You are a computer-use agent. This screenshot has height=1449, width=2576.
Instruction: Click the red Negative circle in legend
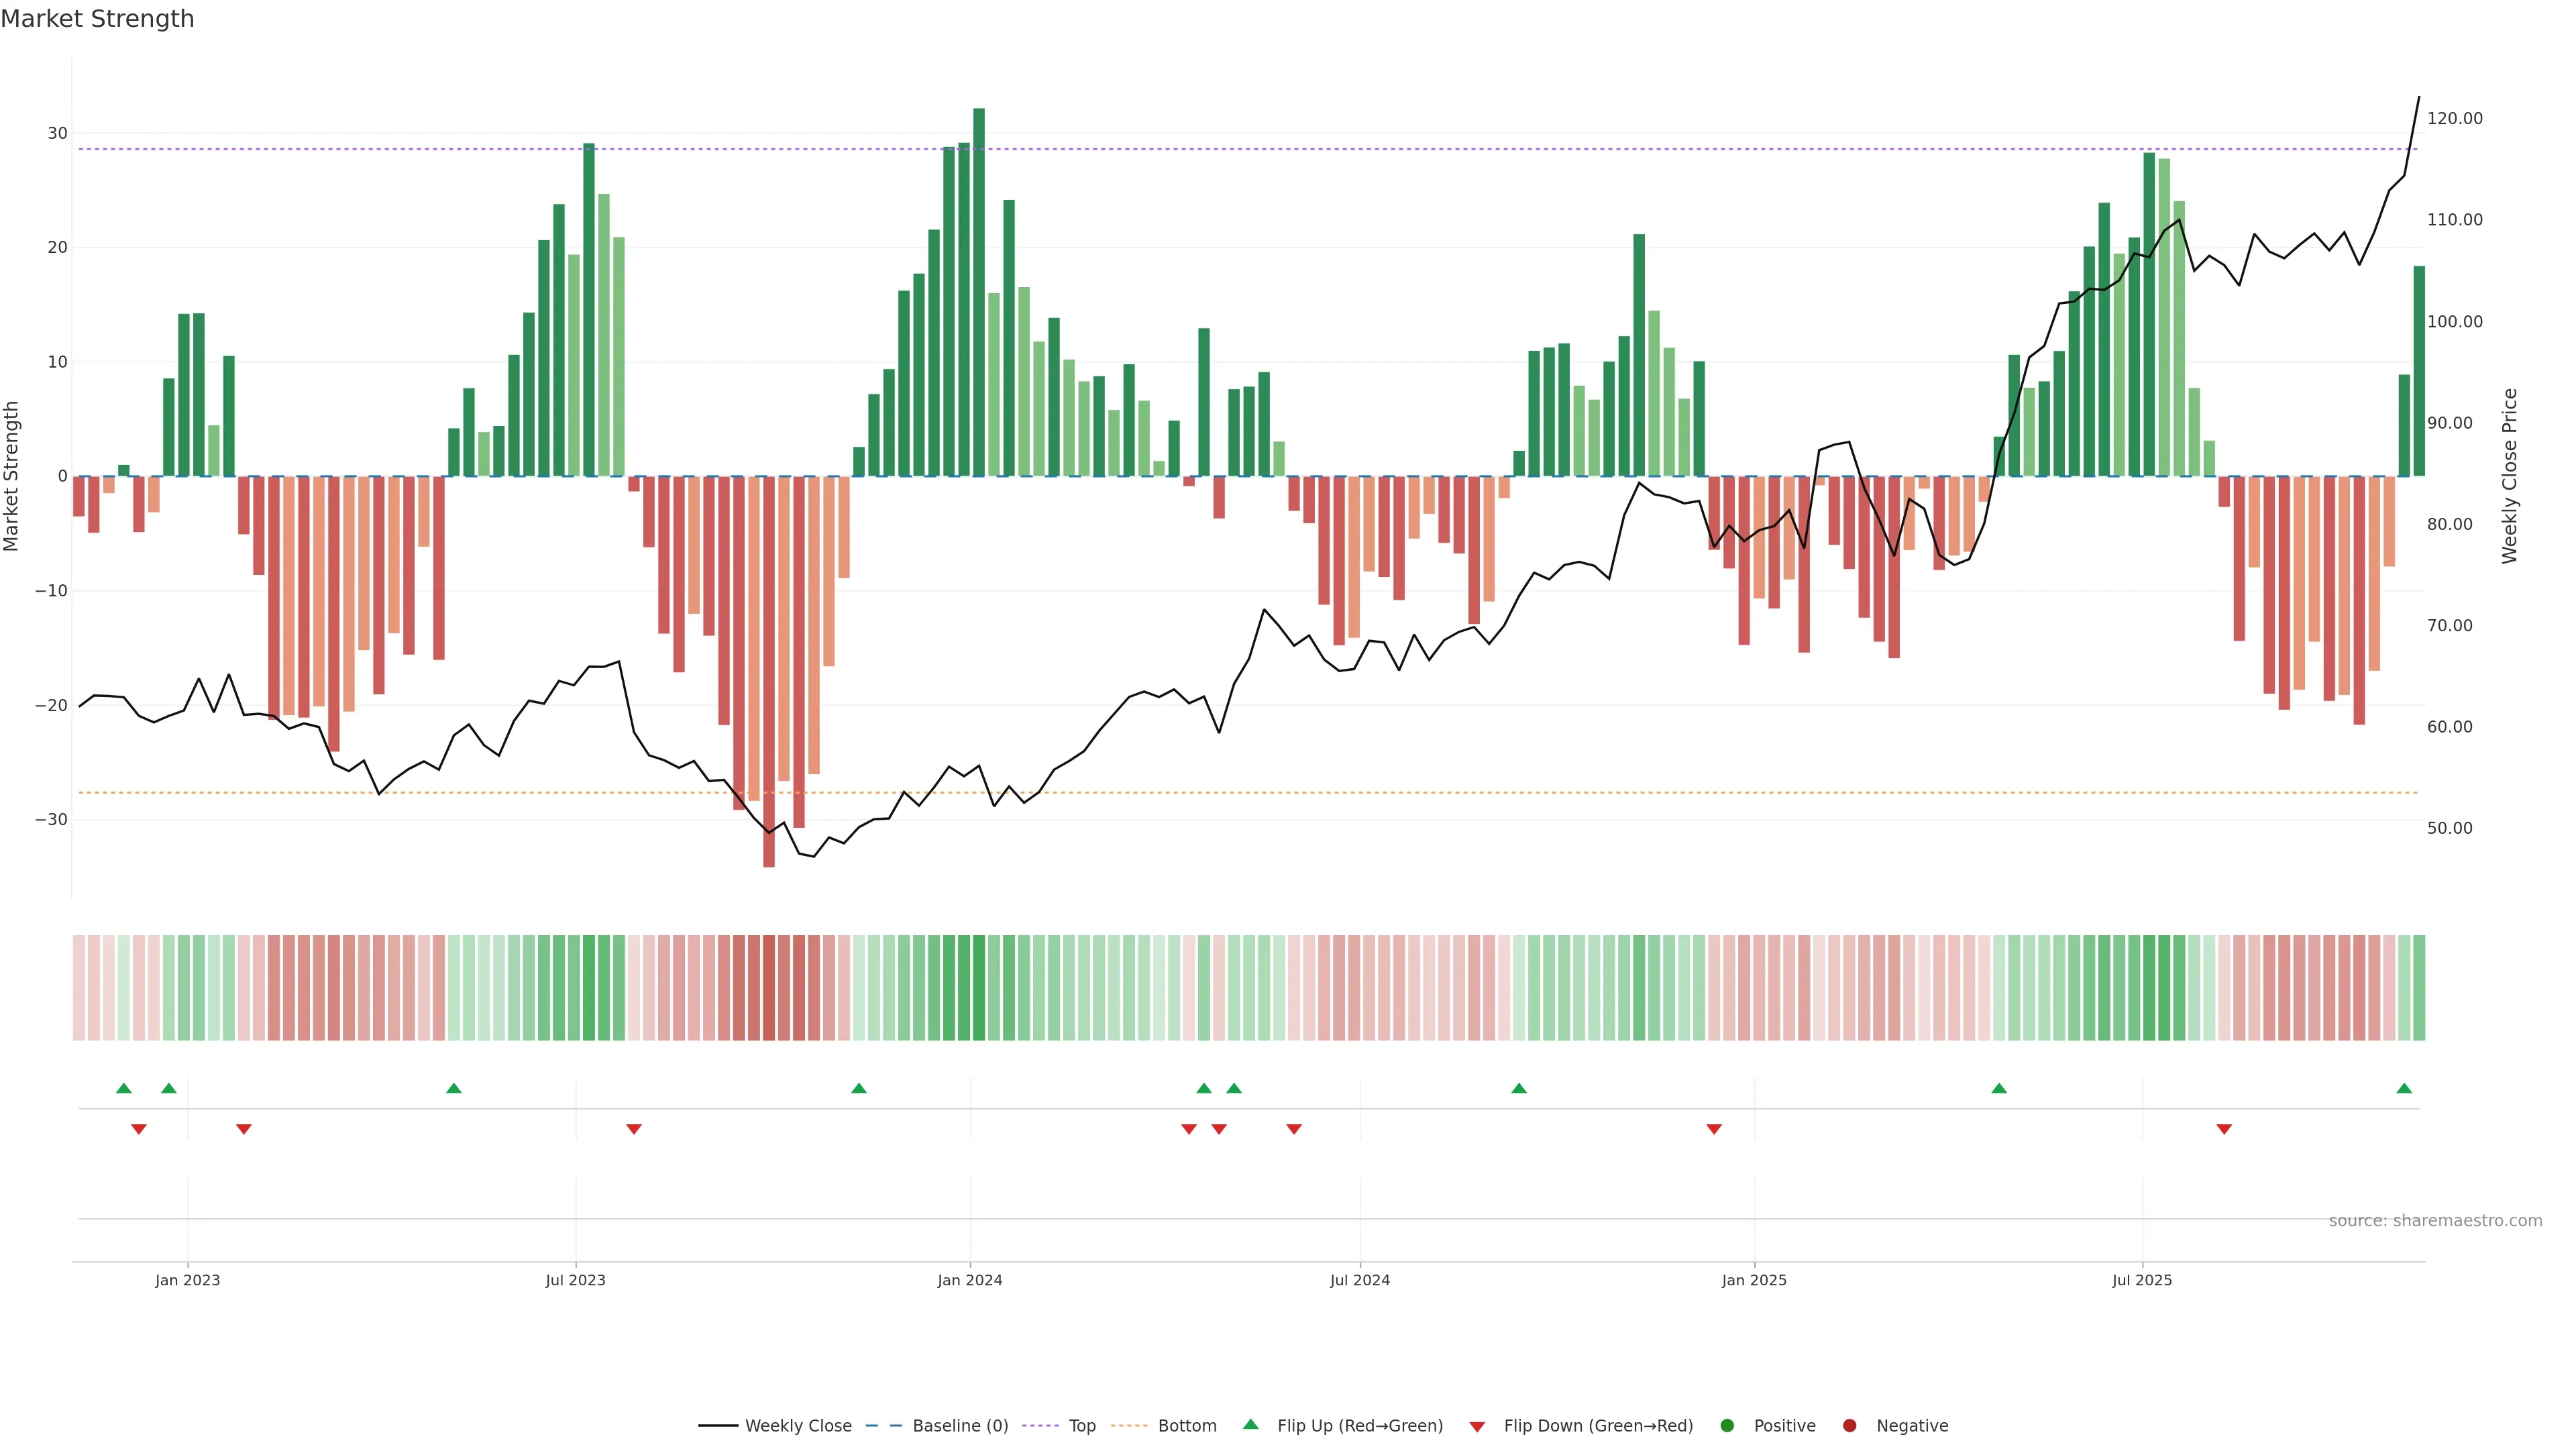(1849, 1425)
